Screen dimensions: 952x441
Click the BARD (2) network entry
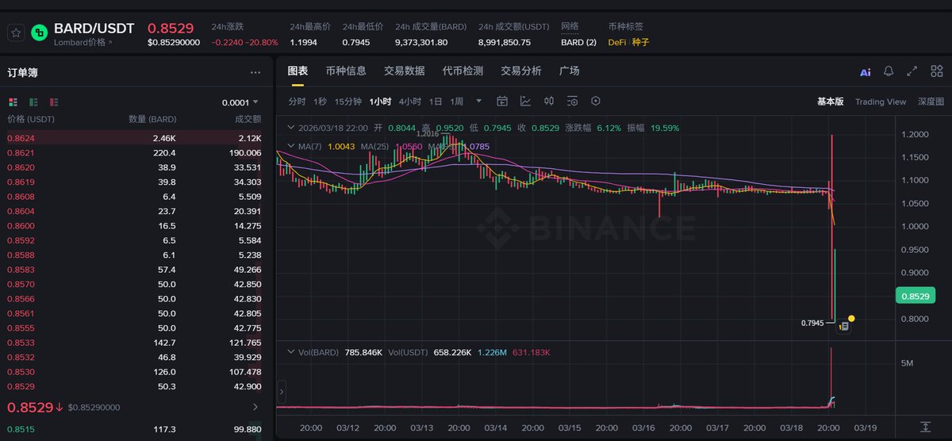tap(578, 42)
